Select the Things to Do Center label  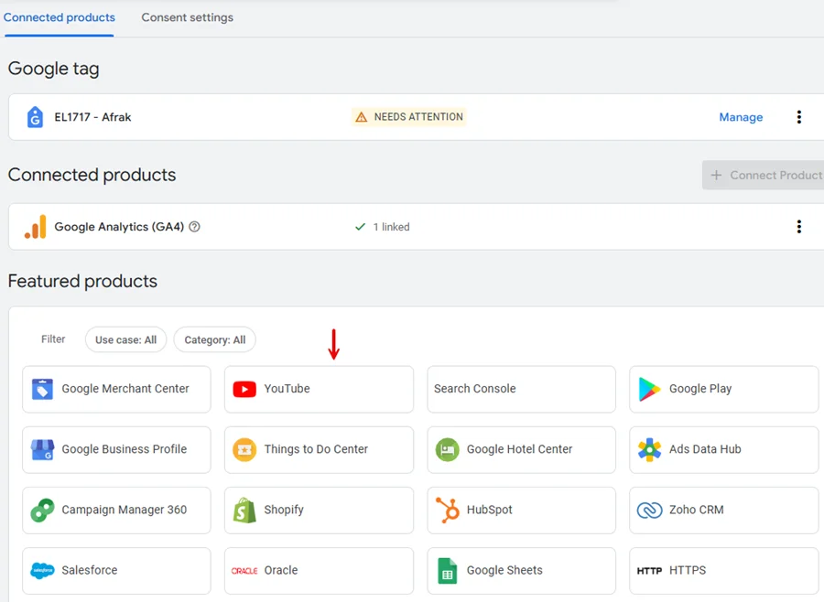316,449
